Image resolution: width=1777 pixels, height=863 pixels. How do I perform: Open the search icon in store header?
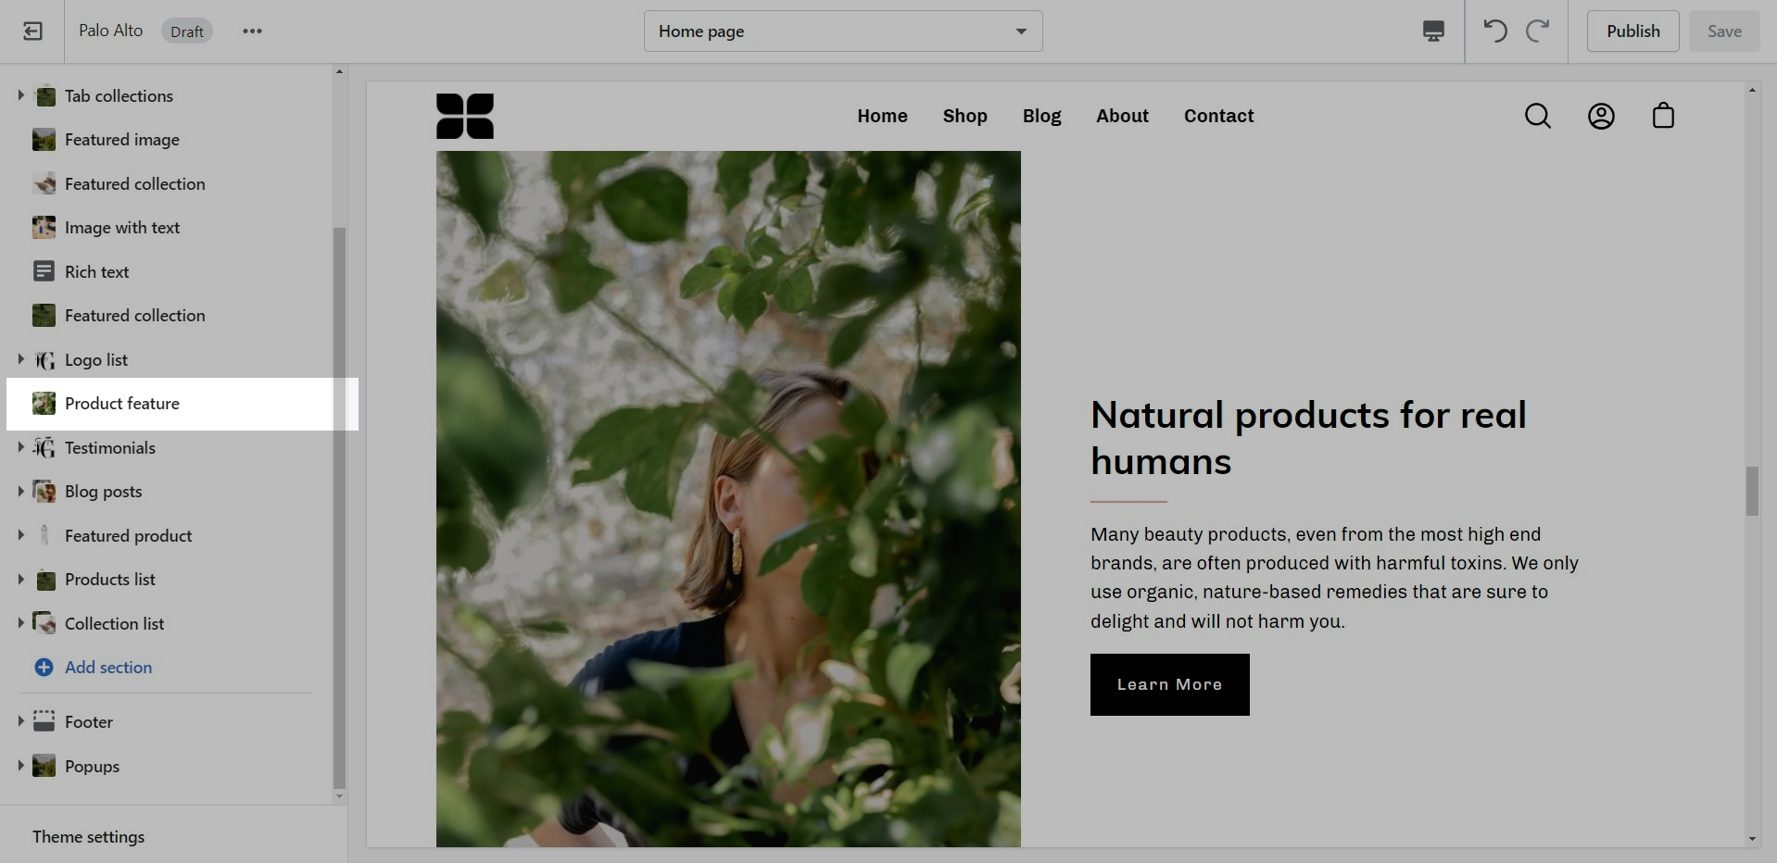(x=1538, y=116)
